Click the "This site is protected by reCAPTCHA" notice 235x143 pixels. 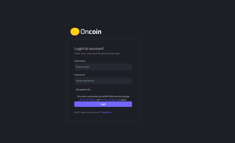coord(103,97)
